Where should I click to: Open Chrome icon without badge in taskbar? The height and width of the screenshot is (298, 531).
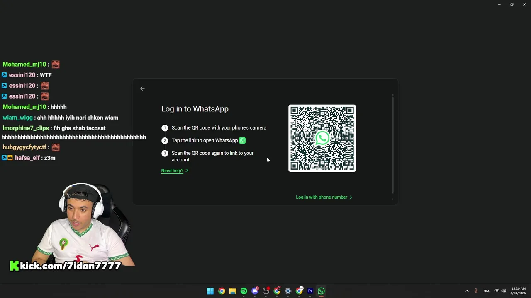click(x=222, y=291)
